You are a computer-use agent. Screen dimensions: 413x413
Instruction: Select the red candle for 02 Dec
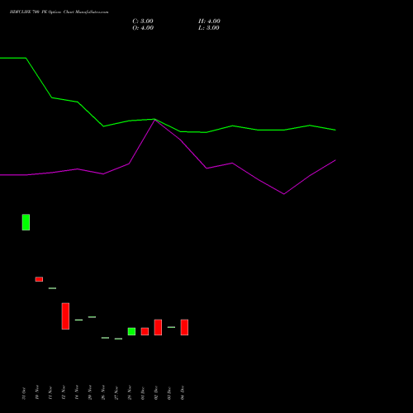(x=158, y=327)
